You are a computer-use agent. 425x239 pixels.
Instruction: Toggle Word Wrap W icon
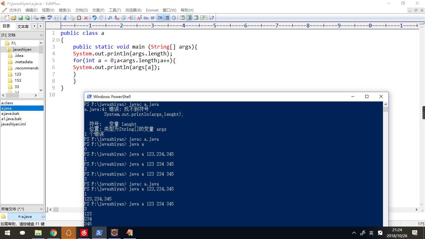point(153,18)
